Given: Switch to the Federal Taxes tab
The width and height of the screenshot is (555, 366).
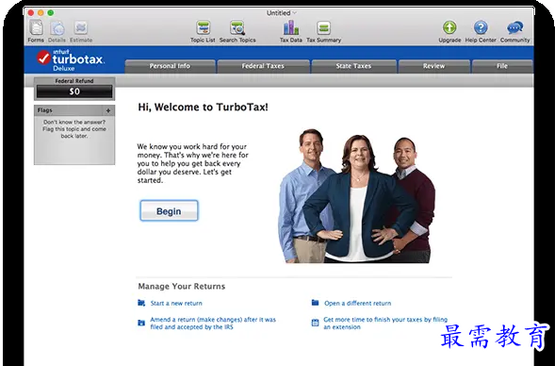Looking at the screenshot, I should pyautogui.click(x=263, y=66).
